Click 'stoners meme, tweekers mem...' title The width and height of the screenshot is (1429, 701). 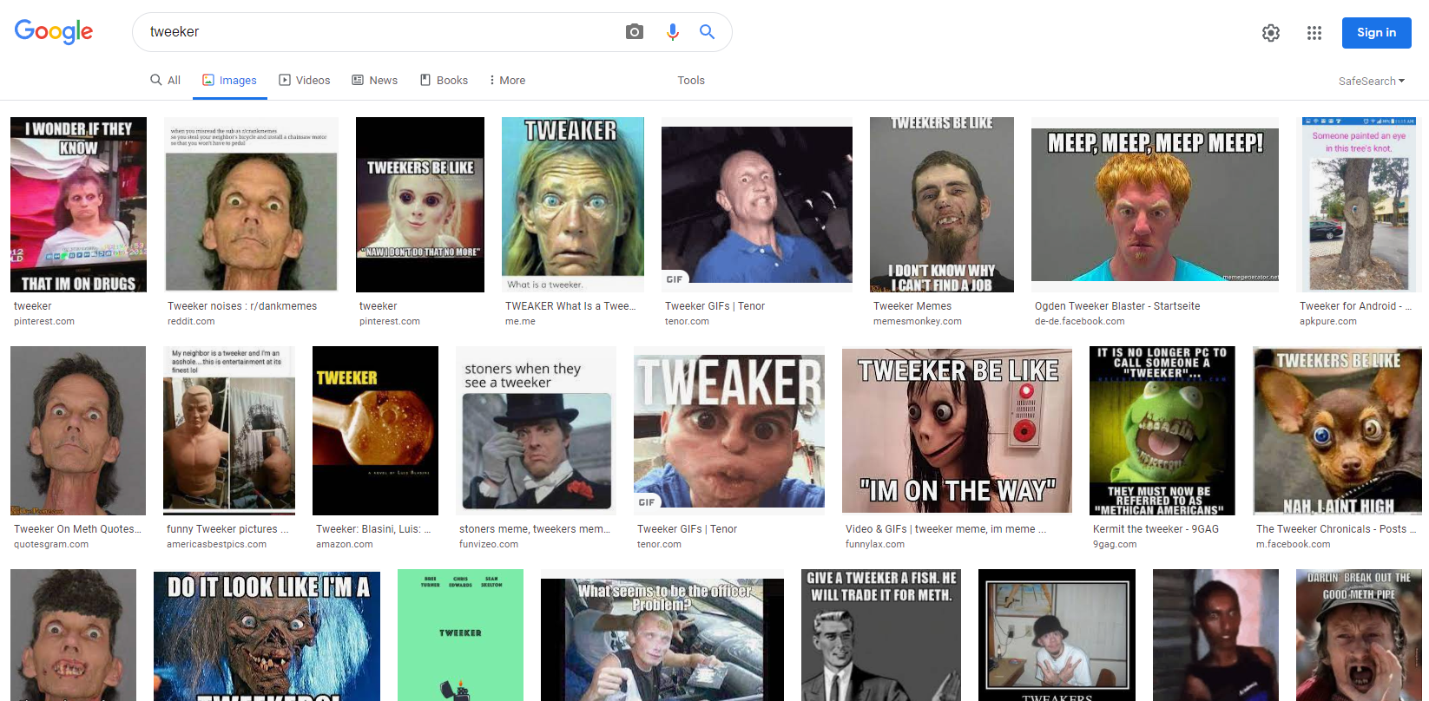point(535,529)
